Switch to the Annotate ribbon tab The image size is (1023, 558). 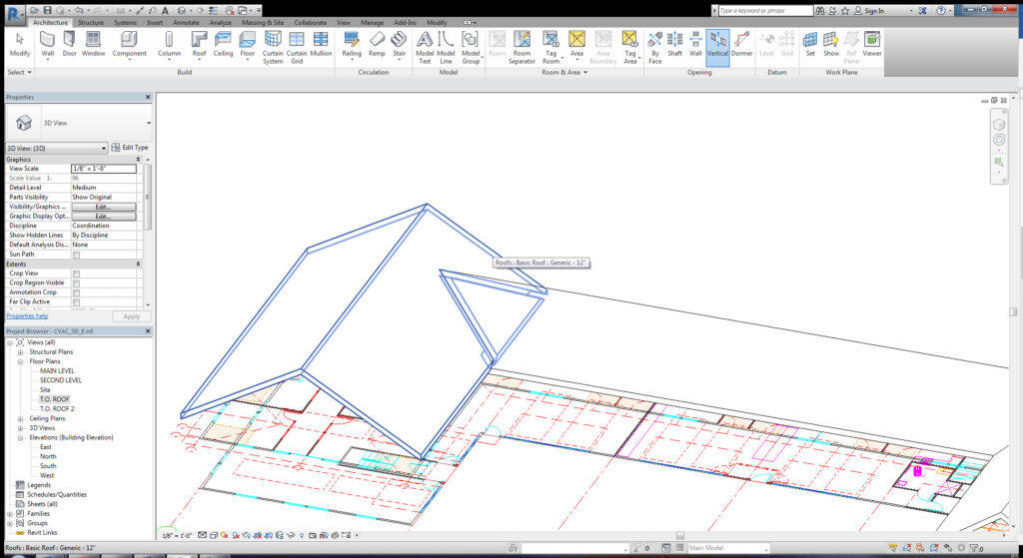[x=186, y=22]
